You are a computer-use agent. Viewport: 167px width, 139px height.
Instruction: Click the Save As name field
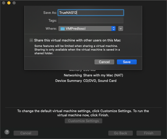[91, 13]
